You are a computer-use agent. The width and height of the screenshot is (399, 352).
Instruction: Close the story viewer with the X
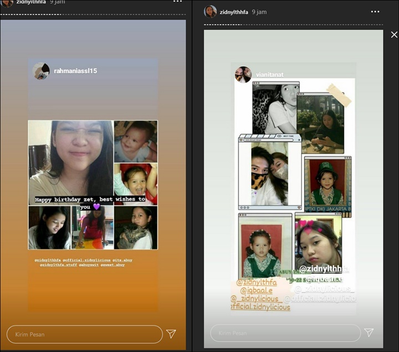(x=394, y=34)
